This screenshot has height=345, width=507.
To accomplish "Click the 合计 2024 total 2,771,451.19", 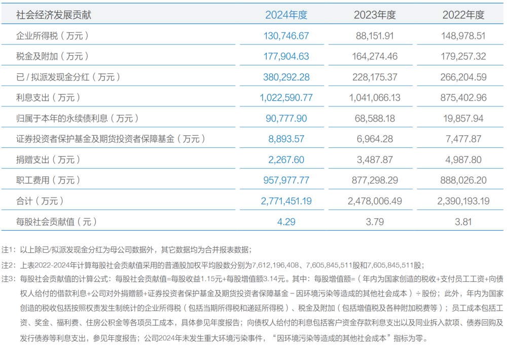I will (286, 201).
